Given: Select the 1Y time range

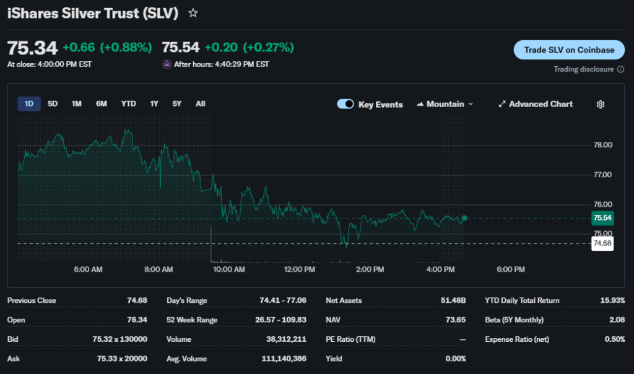Looking at the screenshot, I should click(x=154, y=104).
